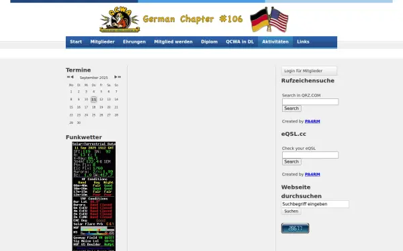Click the eQSL.cc heading

coord(294,134)
